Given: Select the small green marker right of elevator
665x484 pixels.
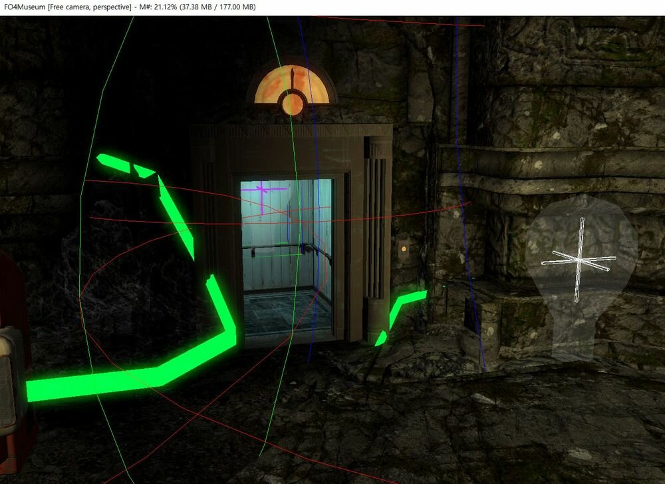Looking at the screenshot, I should coord(400,317).
